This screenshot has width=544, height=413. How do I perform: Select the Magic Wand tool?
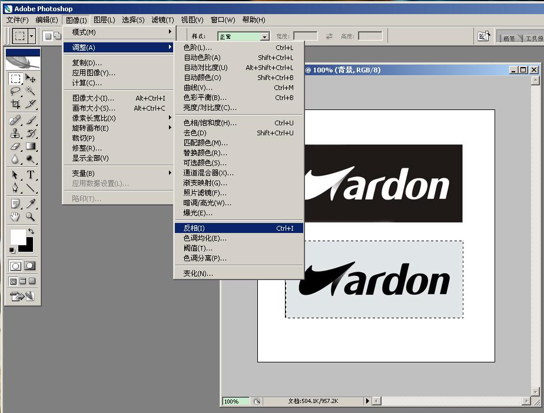(31, 91)
